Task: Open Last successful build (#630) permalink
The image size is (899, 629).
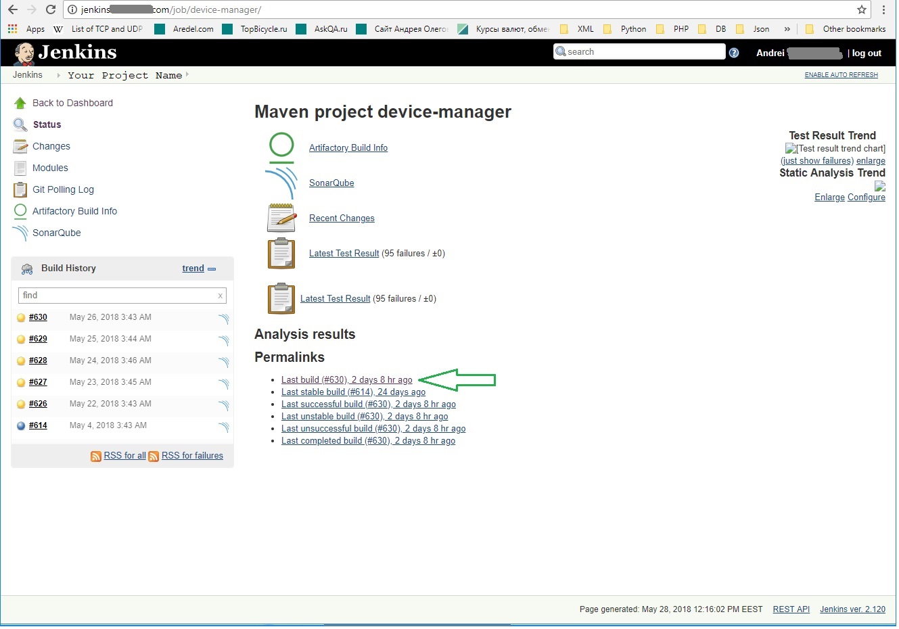Action: click(369, 404)
